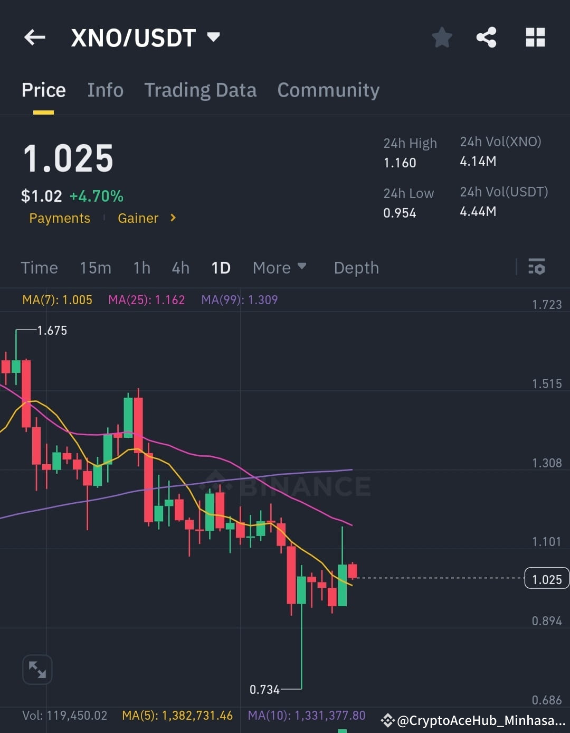570x733 pixels.
Task: Click the current price label 1.025 on axis
Action: coord(547,579)
